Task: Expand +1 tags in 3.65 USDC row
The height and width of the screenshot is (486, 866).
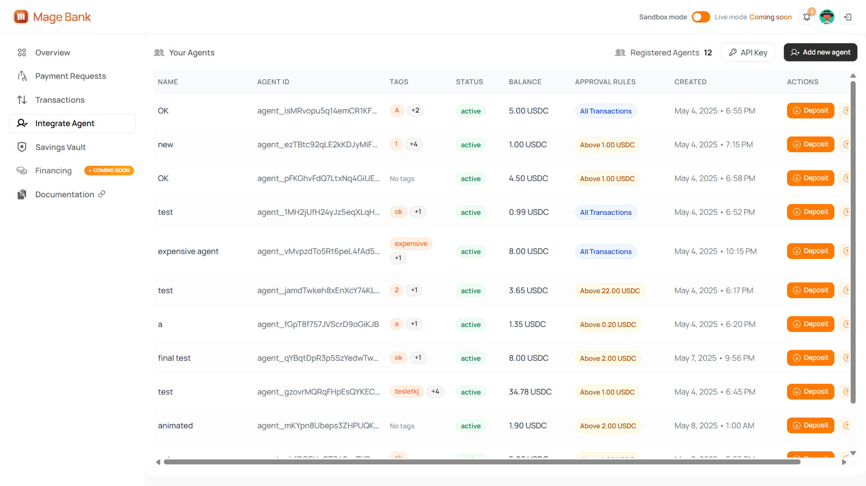Action: pyautogui.click(x=414, y=290)
